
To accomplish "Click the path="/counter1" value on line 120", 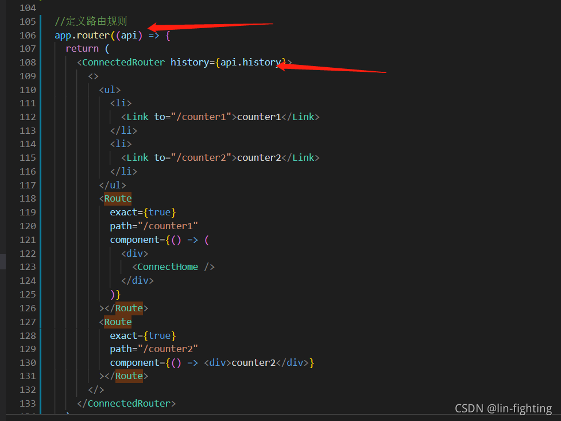I will pyautogui.click(x=168, y=226).
